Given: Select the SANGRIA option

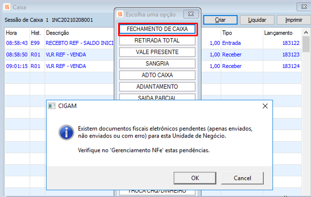Looking at the screenshot, I should (x=157, y=64).
